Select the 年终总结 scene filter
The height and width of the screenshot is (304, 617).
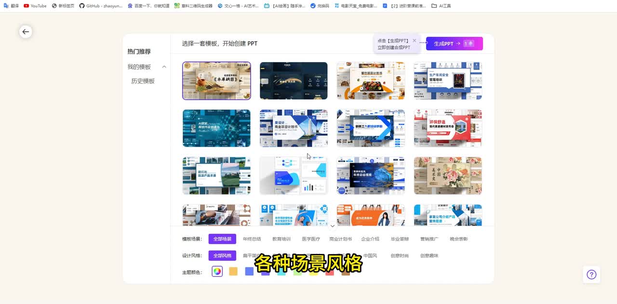252,239
